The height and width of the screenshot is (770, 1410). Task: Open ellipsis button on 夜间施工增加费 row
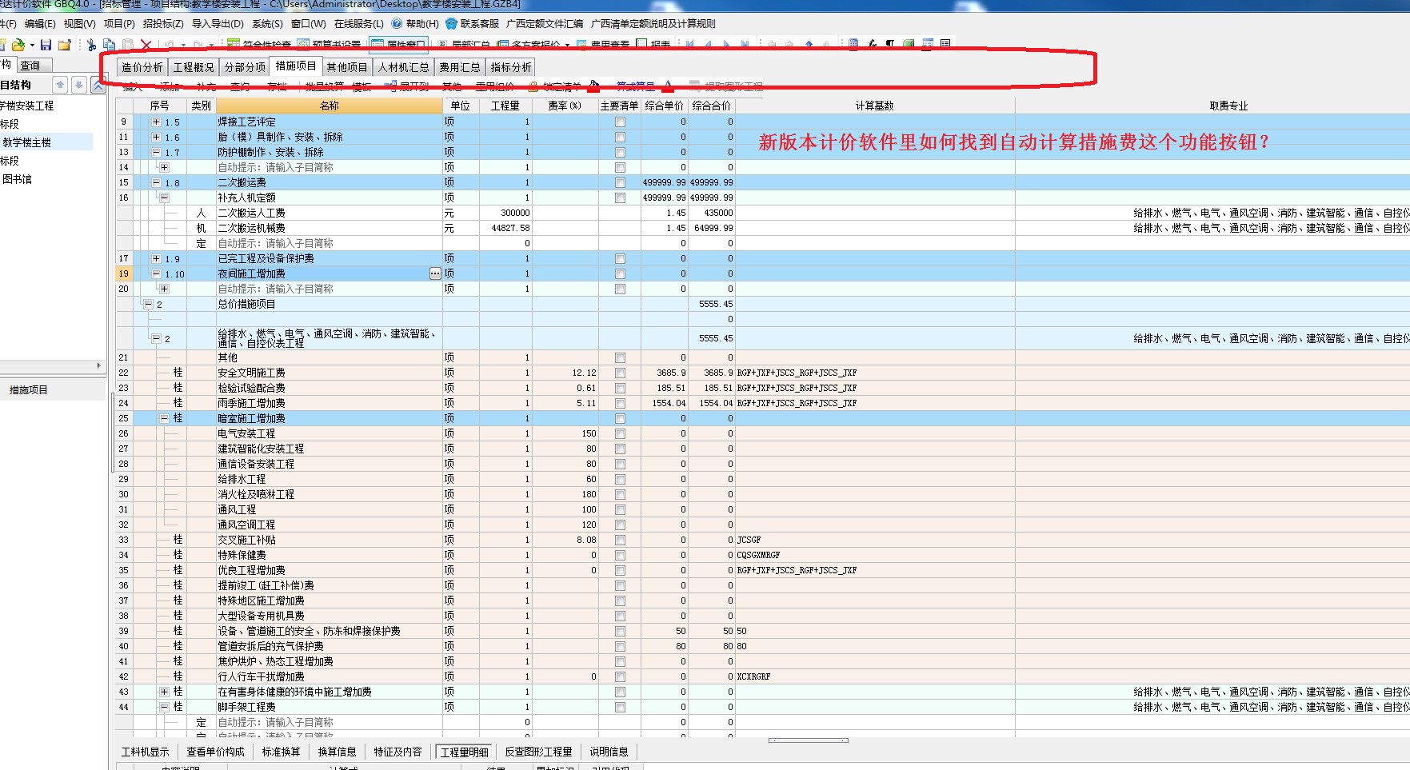[435, 273]
